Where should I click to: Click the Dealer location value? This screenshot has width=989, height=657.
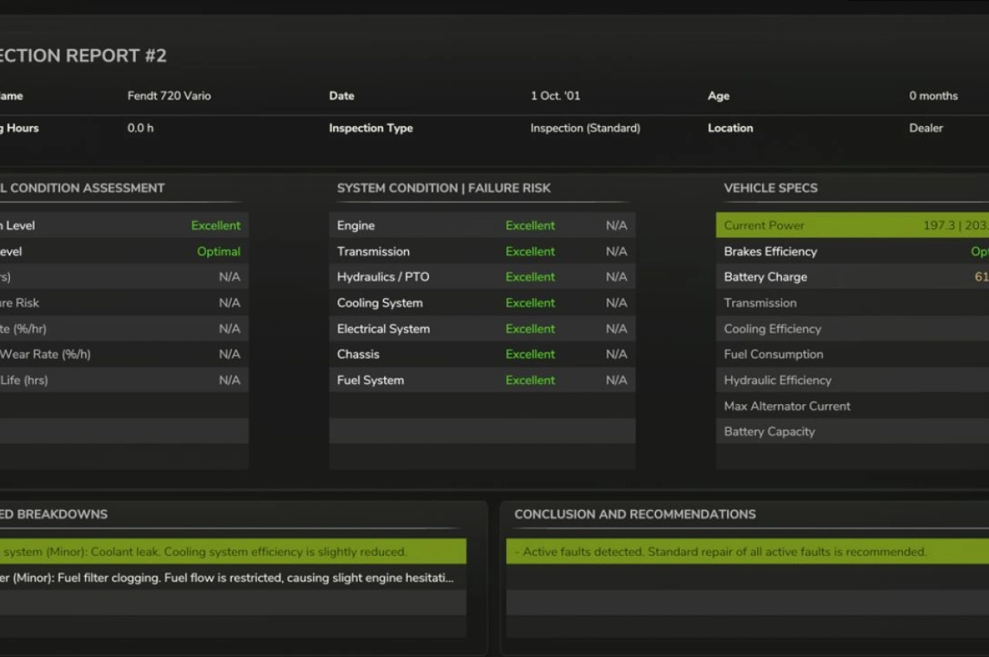(926, 128)
